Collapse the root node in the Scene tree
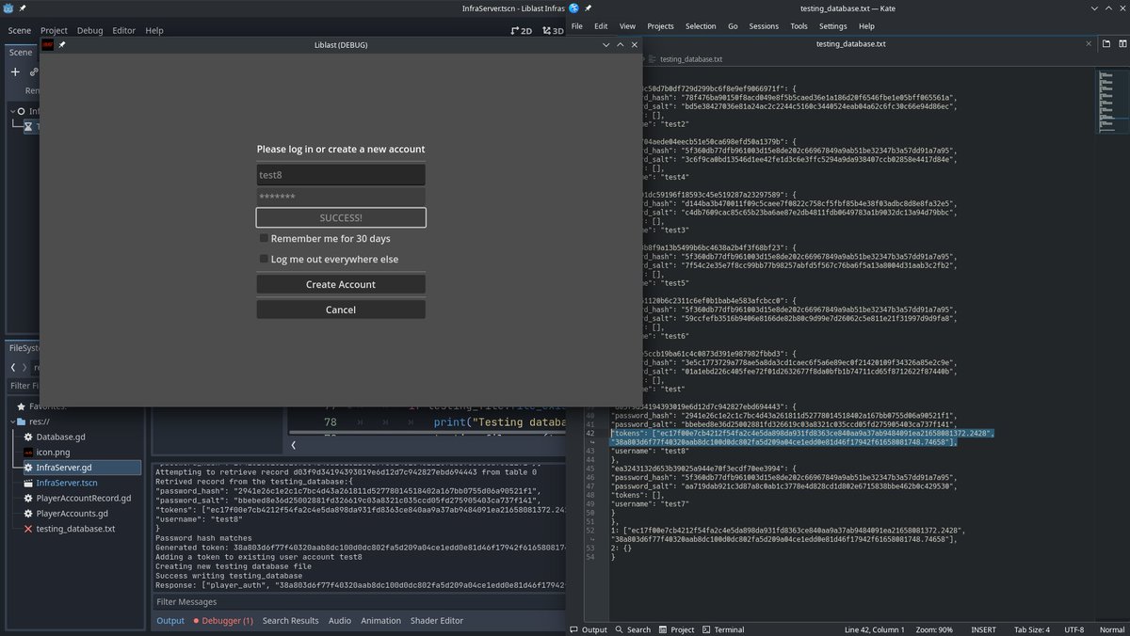1130x636 pixels. pos(11,111)
